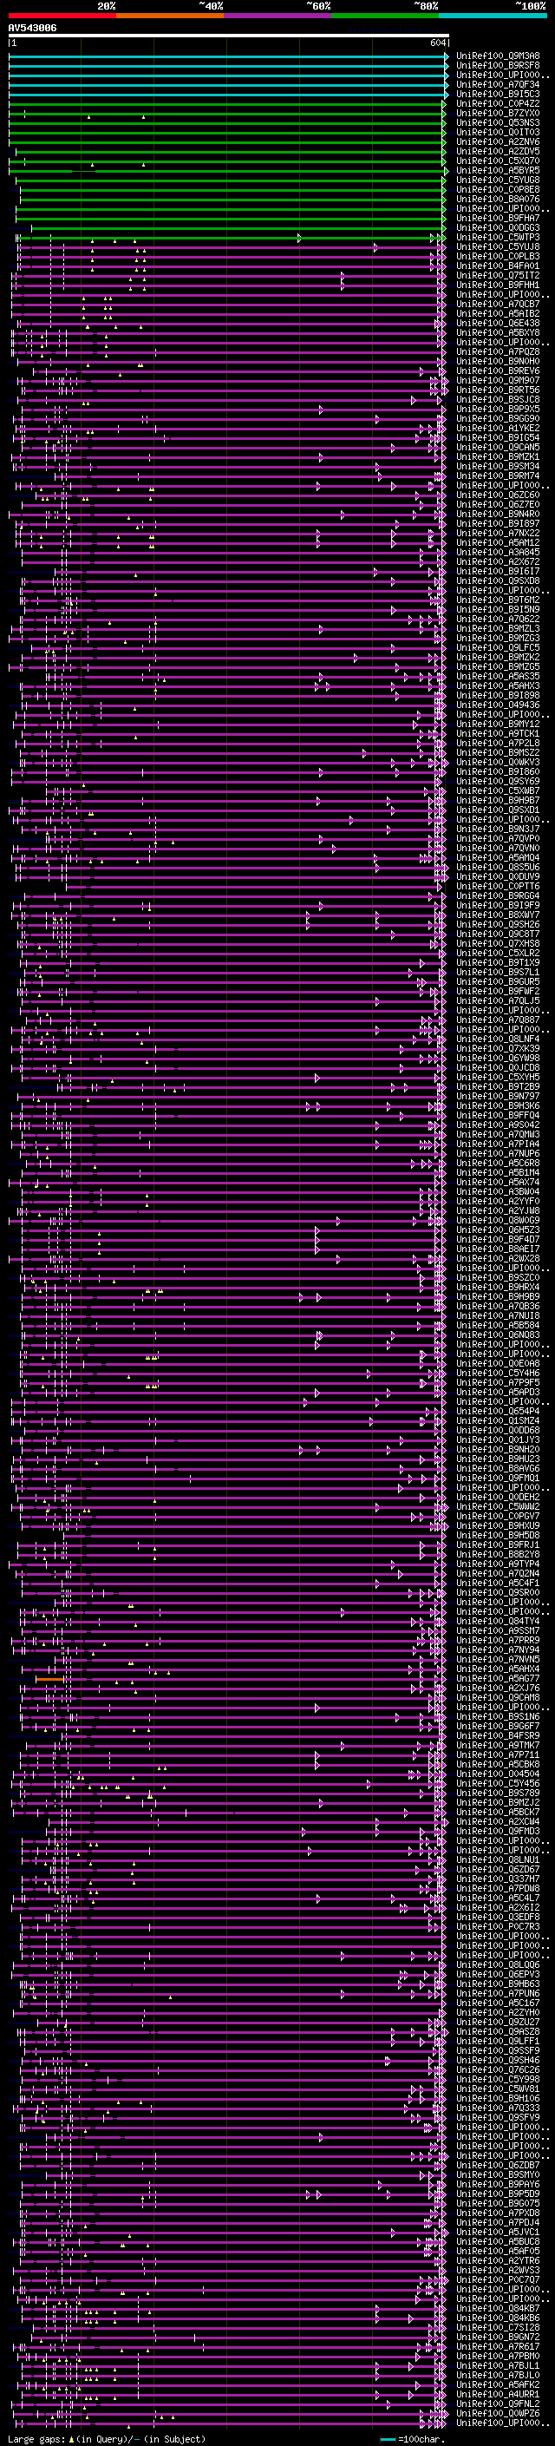Screen dimensions: 555x2446
Task: Select hit label UniRef100_C0P8E8
Action: pos(498,189)
